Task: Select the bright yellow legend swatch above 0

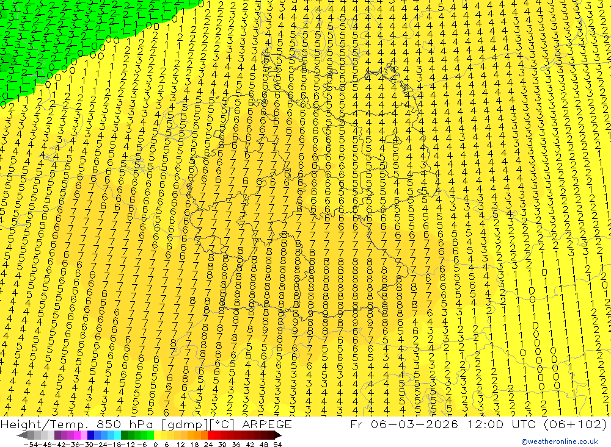Action: click(x=157, y=435)
